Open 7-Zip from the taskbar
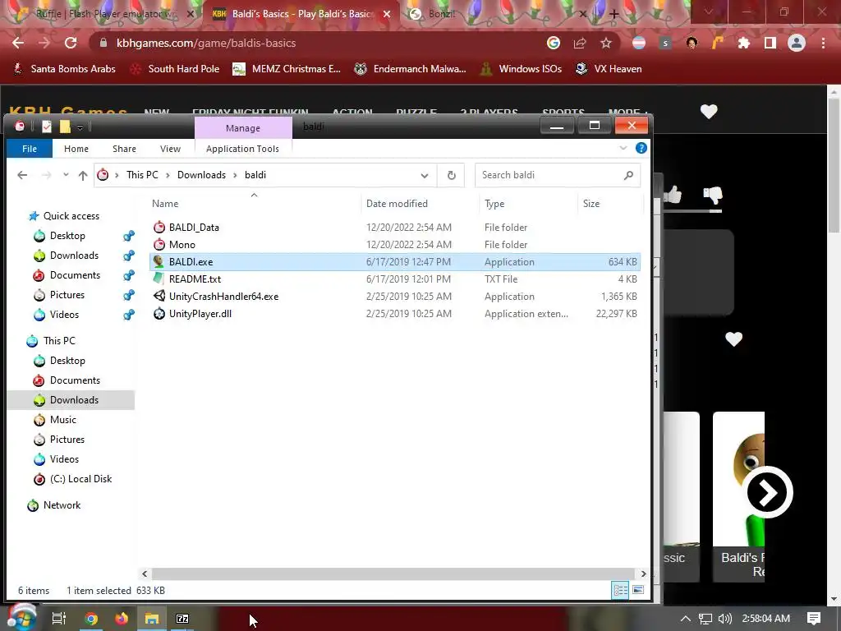The image size is (841, 631). pyautogui.click(x=182, y=619)
